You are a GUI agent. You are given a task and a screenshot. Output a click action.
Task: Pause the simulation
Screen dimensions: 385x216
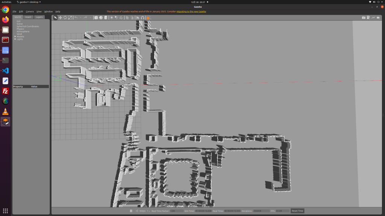[131, 211]
